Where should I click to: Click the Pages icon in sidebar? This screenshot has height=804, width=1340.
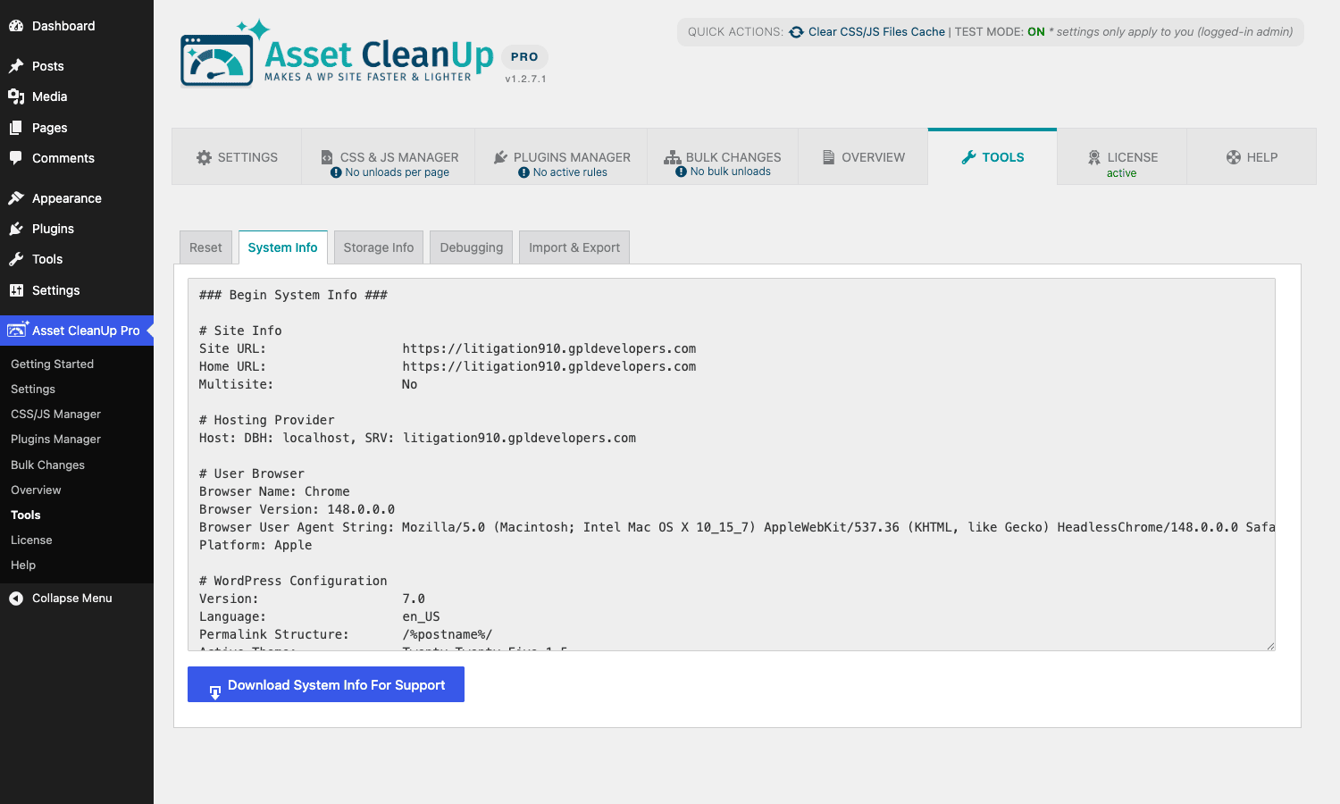[x=16, y=128]
